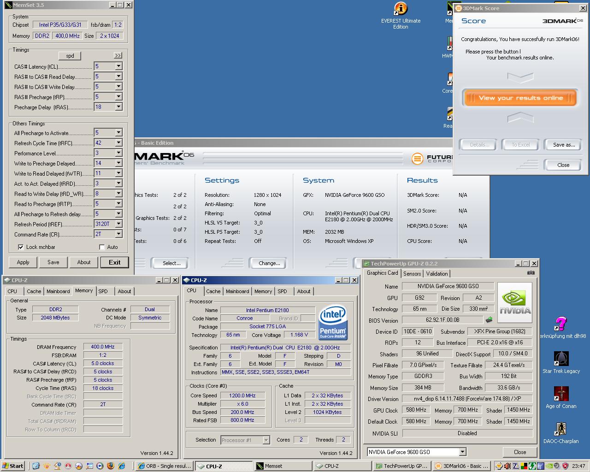Open the Refresh Period (tREF) dropdown
Screen dimensions: 590x472
point(118,224)
